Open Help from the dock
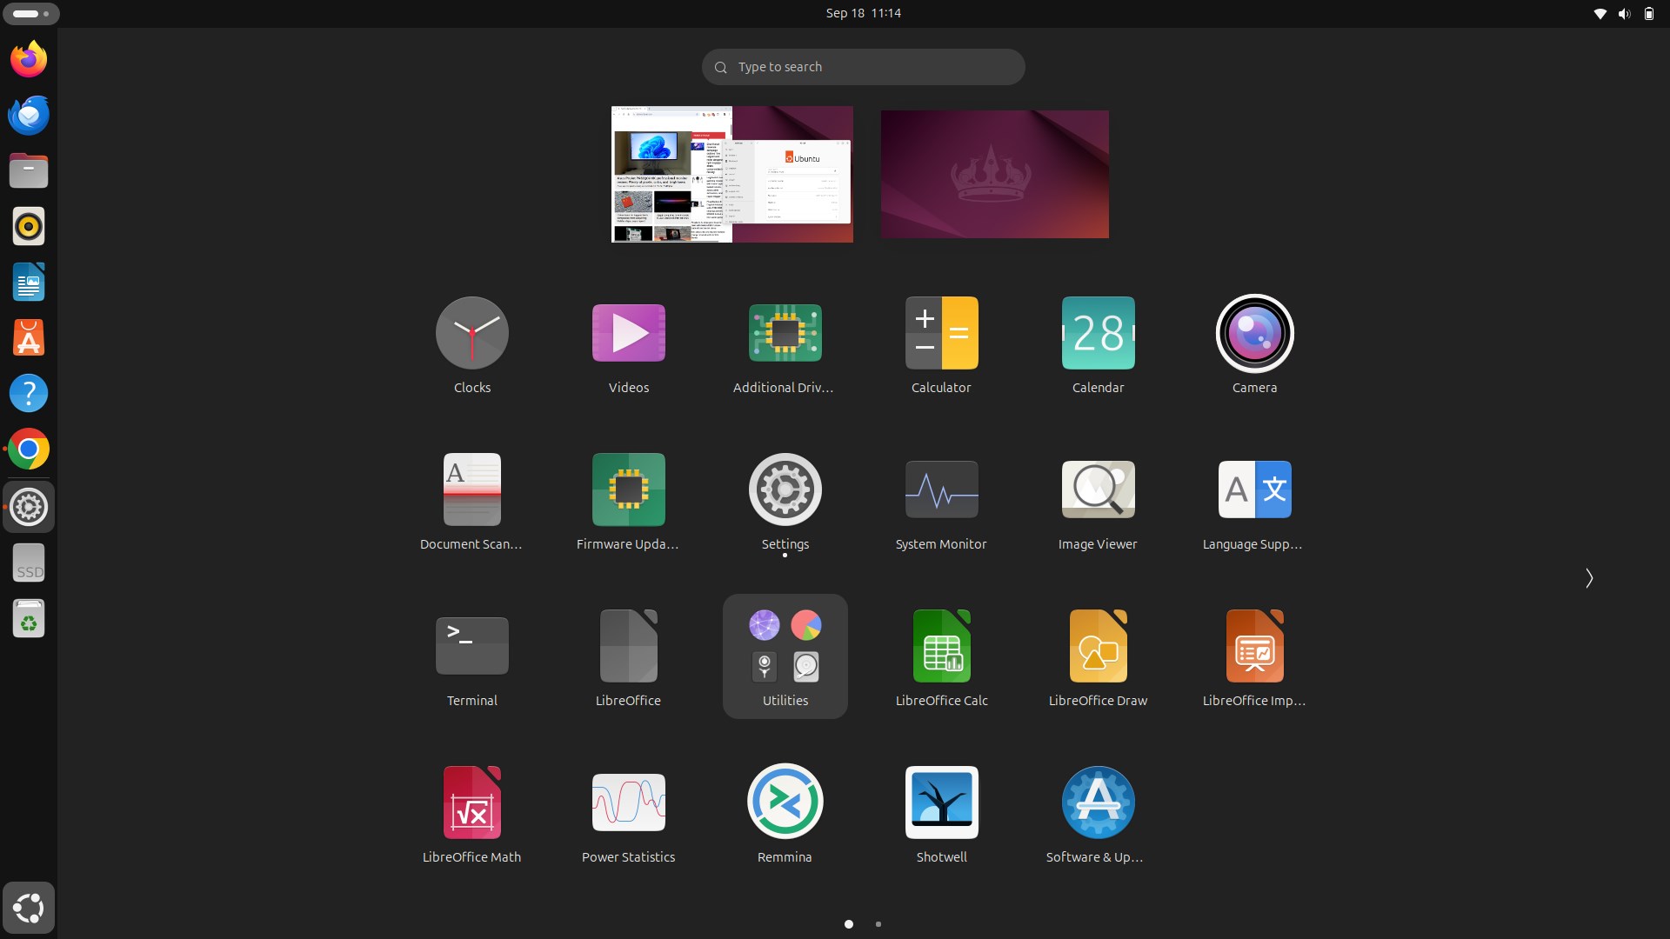The image size is (1670, 939). click(x=29, y=393)
